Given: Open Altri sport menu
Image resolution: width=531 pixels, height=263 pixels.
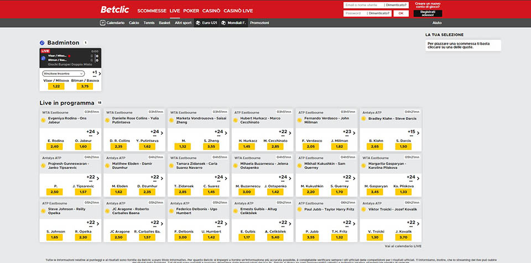Looking at the screenshot, I should [183, 23].
